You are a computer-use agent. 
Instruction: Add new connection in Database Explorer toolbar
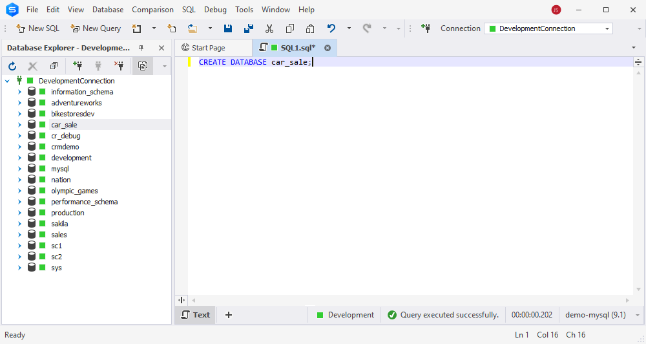[77, 65]
